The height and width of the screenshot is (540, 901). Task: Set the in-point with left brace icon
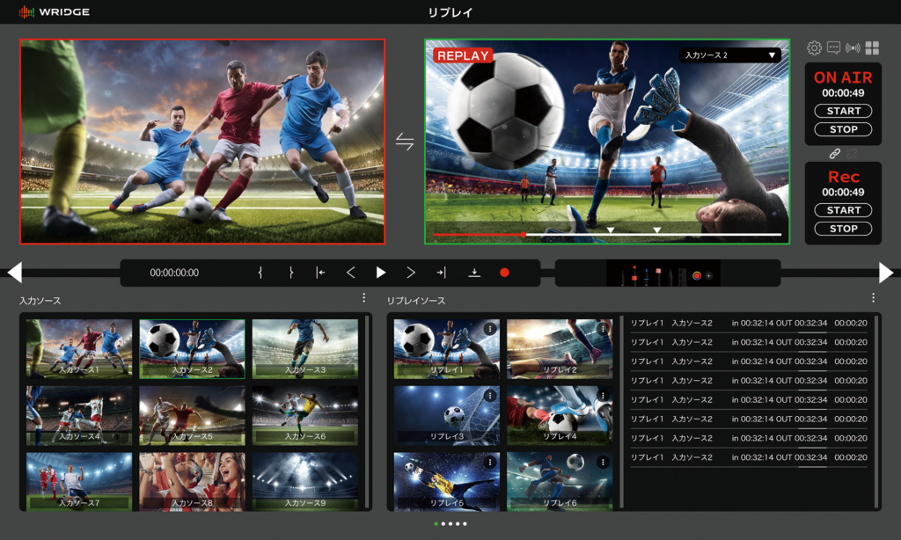[x=260, y=273]
